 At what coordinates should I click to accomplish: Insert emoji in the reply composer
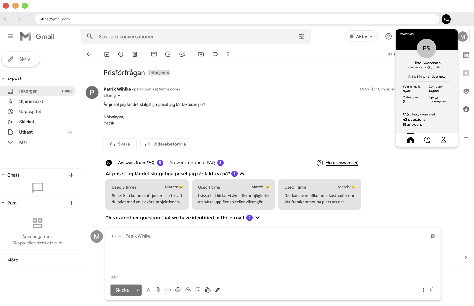click(x=178, y=290)
